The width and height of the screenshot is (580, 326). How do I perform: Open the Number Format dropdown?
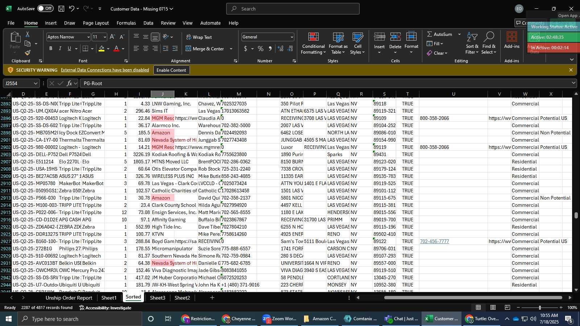(x=292, y=37)
